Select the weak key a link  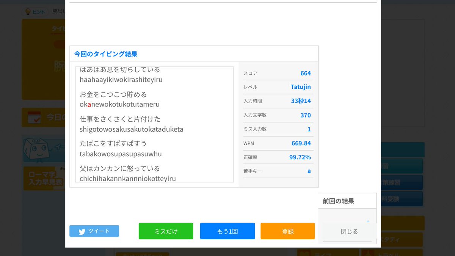point(309,171)
